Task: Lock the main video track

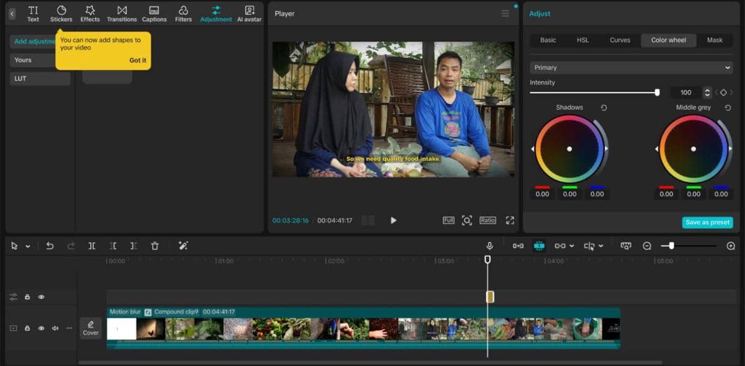Action: (x=27, y=328)
